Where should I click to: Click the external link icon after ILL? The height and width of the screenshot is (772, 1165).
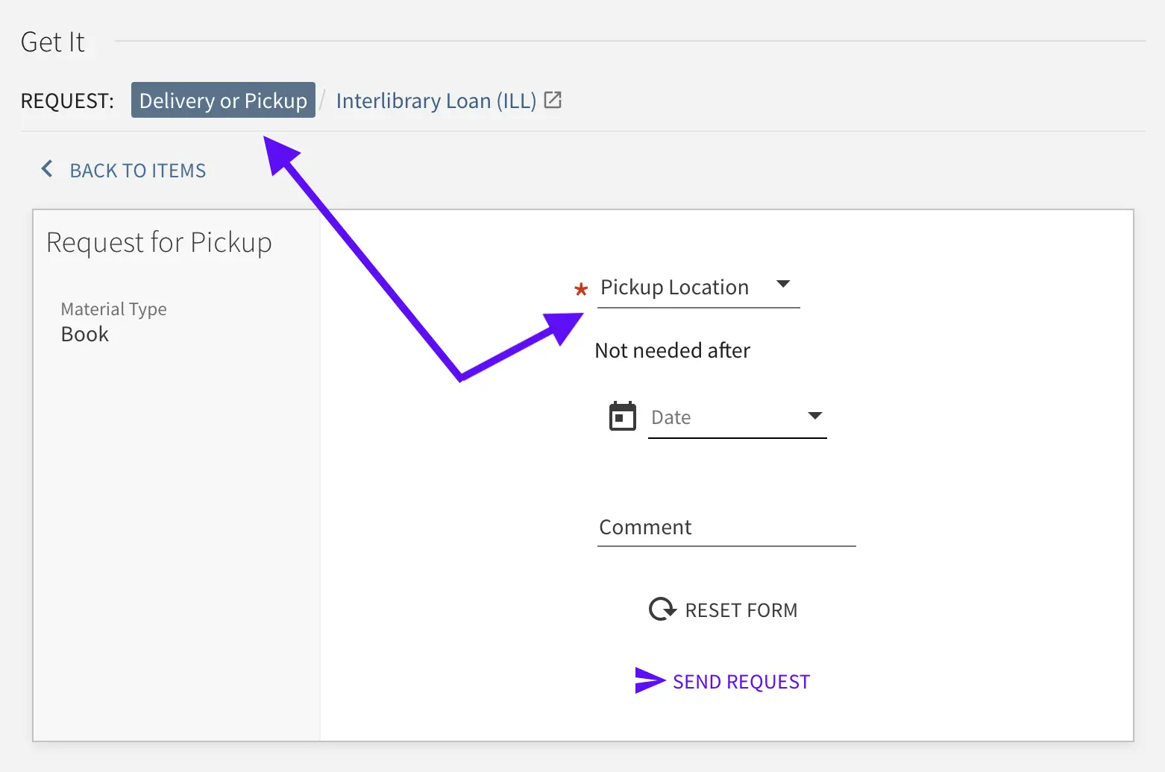tap(553, 100)
